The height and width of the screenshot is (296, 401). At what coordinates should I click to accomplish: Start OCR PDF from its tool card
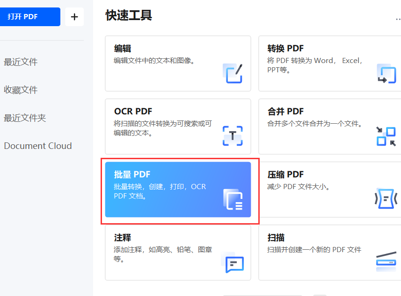pyautogui.click(x=178, y=126)
